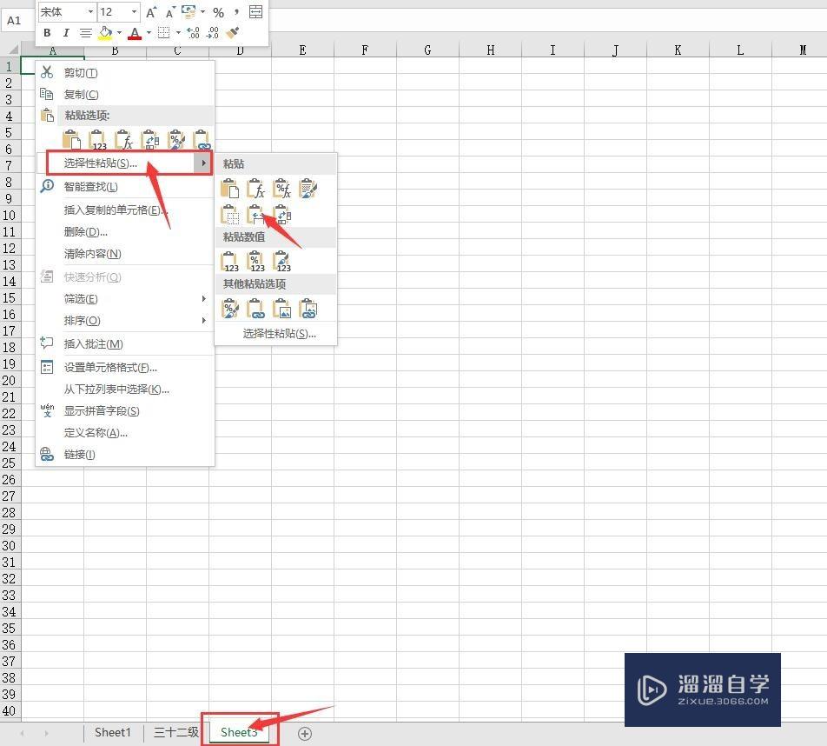827x746 pixels.
Task: Click the Increase Font Size icon
Action: [x=152, y=11]
